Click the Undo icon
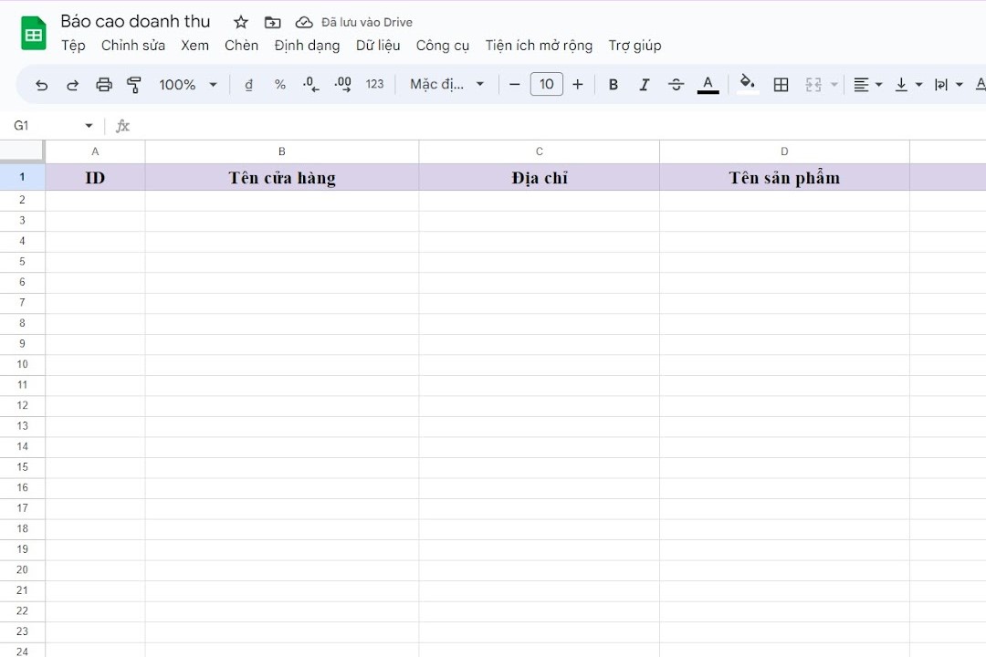Viewport: 986px width, 657px height. (41, 84)
